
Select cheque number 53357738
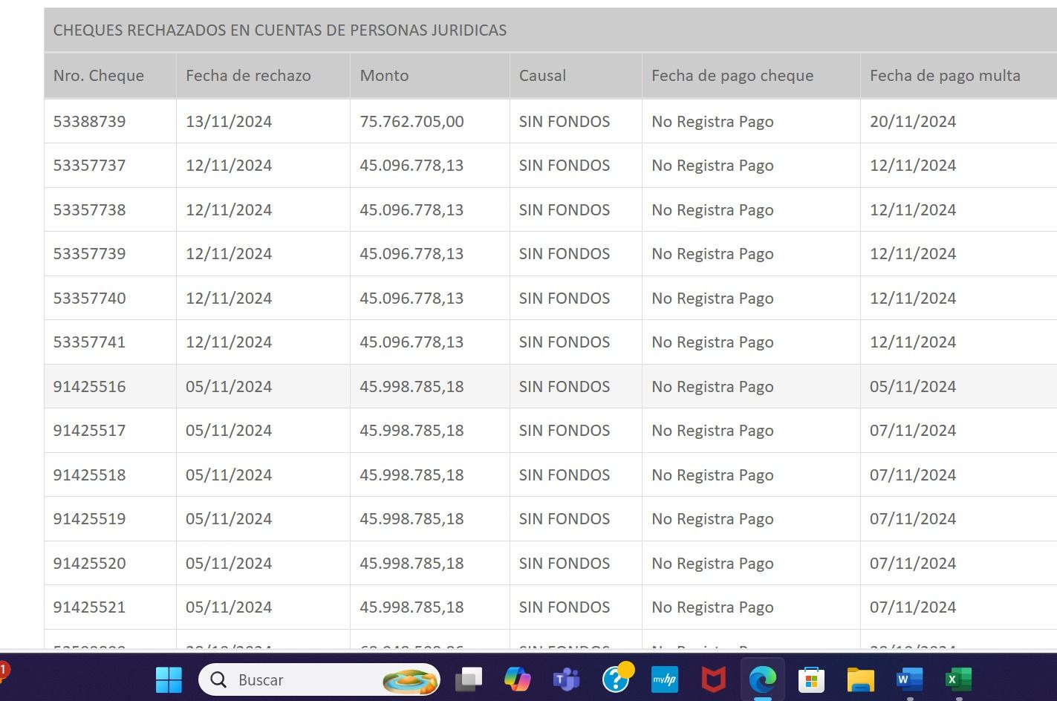(90, 209)
